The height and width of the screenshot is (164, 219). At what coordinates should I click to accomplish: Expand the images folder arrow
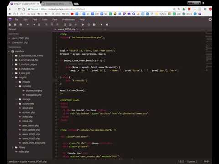[16, 82]
